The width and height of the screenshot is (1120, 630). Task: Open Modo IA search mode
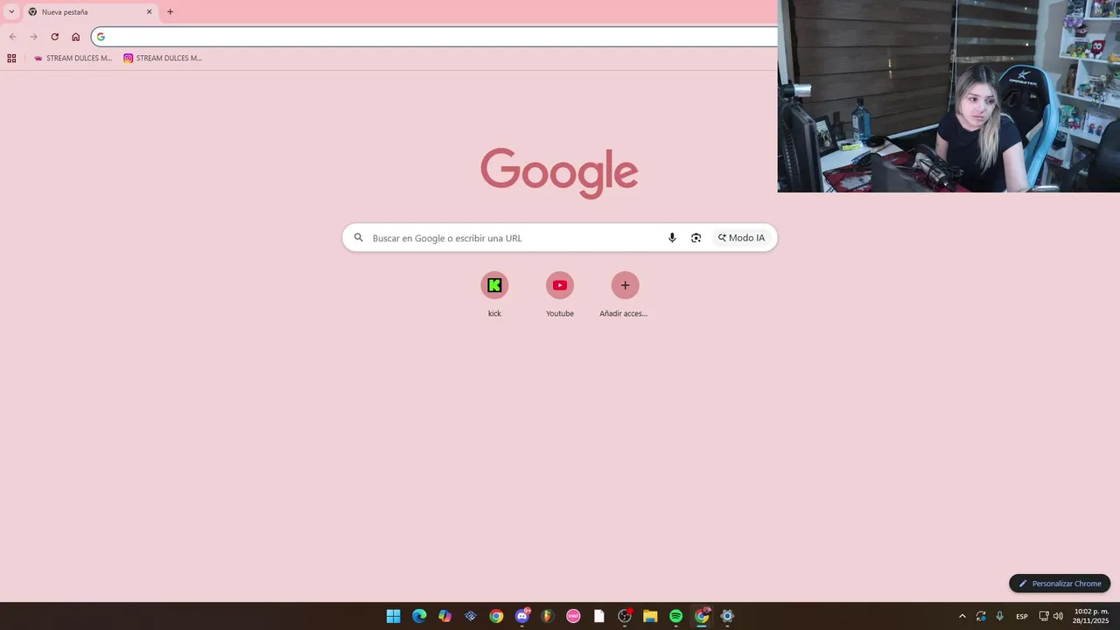(741, 238)
